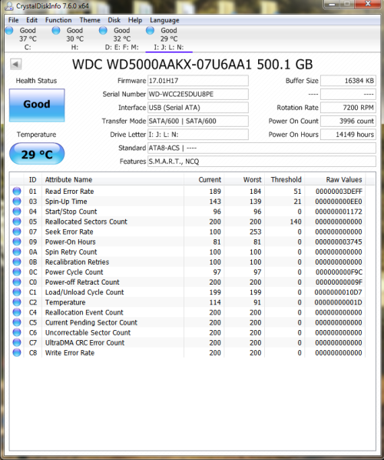384x460 pixels.
Task: Click the Good health status button
Action: click(x=37, y=105)
